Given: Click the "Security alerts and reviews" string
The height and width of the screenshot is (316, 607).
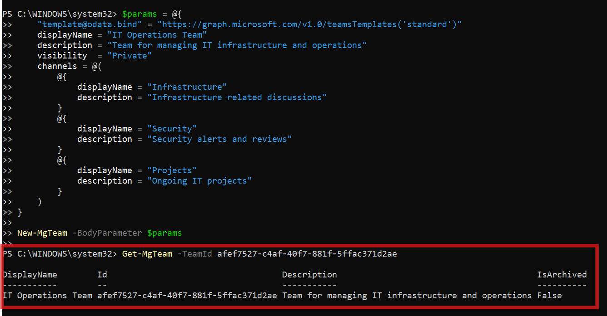Looking at the screenshot, I should point(219,139).
